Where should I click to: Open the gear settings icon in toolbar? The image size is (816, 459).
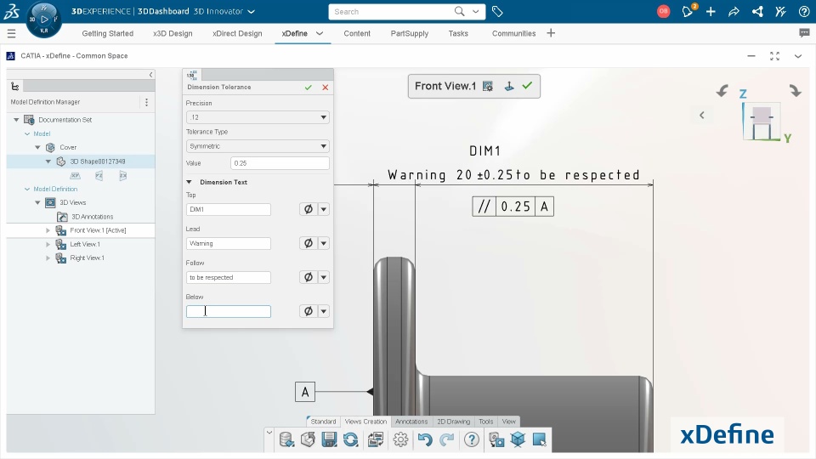click(400, 439)
